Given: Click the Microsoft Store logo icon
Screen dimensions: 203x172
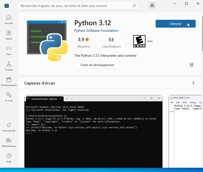Looking at the screenshot, I should [7, 6].
